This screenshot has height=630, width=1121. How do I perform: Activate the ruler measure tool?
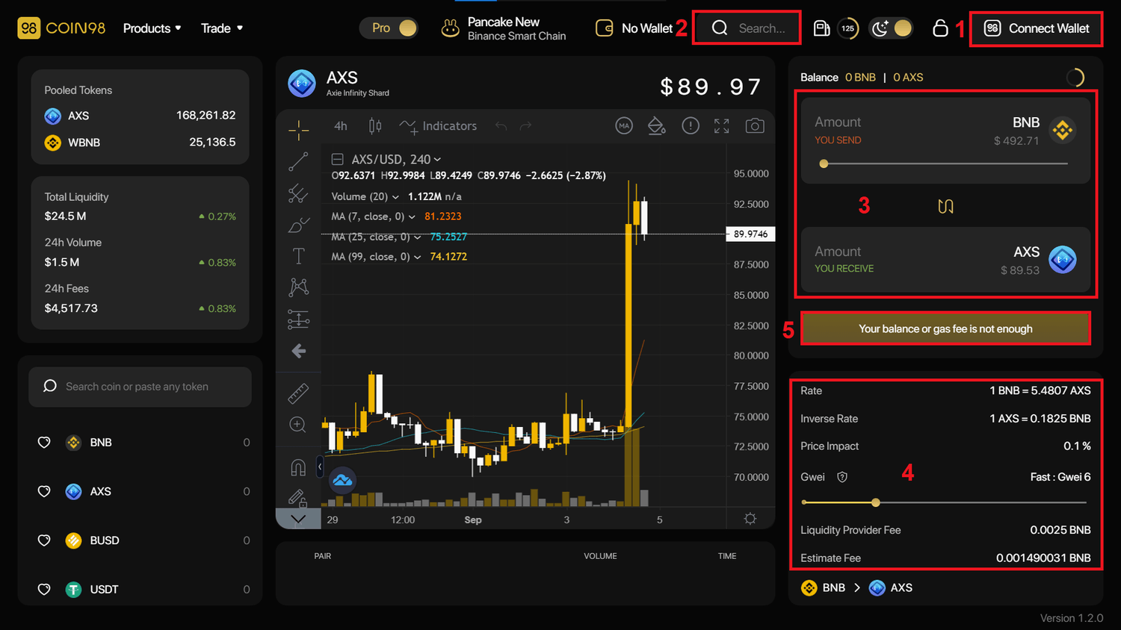pos(298,393)
